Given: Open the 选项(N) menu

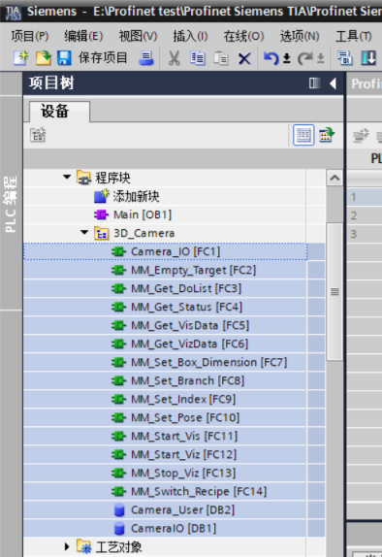Looking at the screenshot, I should pyautogui.click(x=300, y=36).
